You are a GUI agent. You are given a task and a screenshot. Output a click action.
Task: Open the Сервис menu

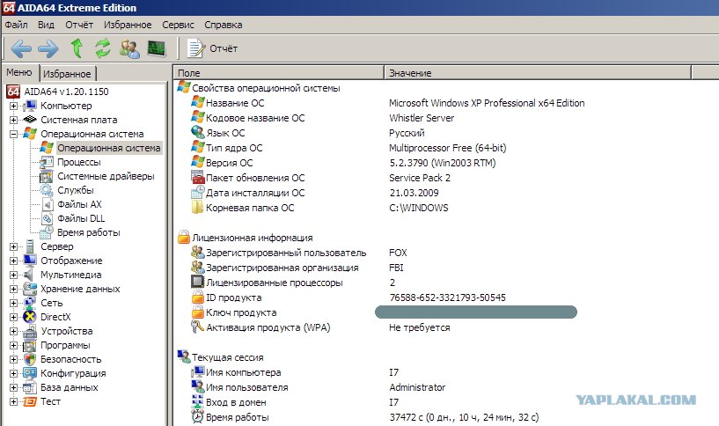point(178,25)
